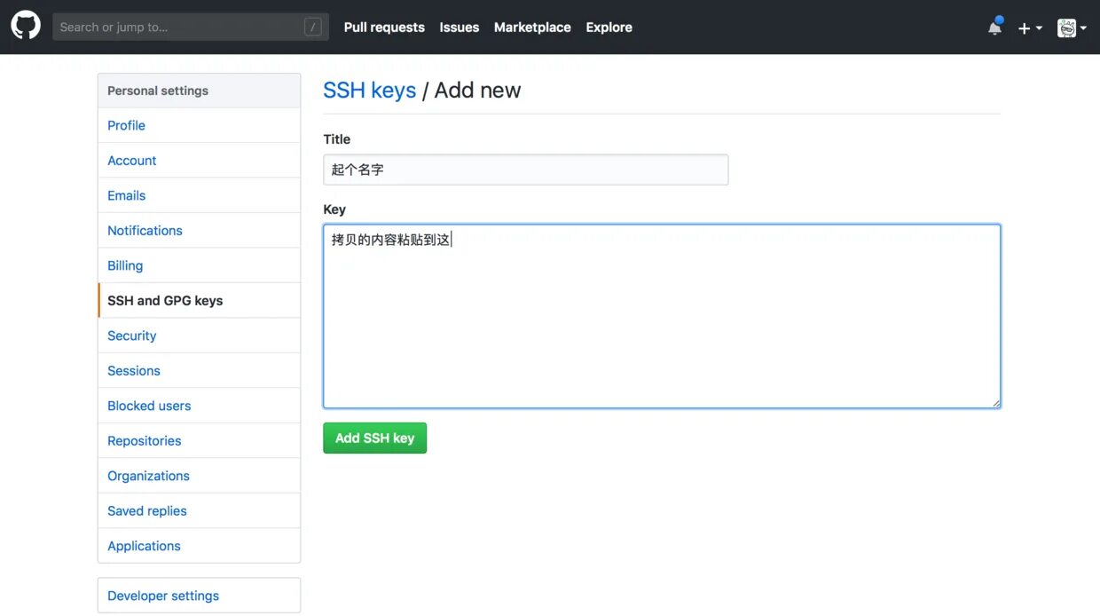
Task: Click Explore in the header
Action: point(609,28)
